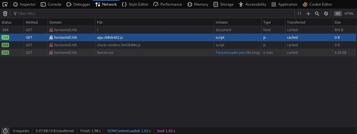Sort by the Transferred column header
Viewport: 357px width, 134px height.
309,22
